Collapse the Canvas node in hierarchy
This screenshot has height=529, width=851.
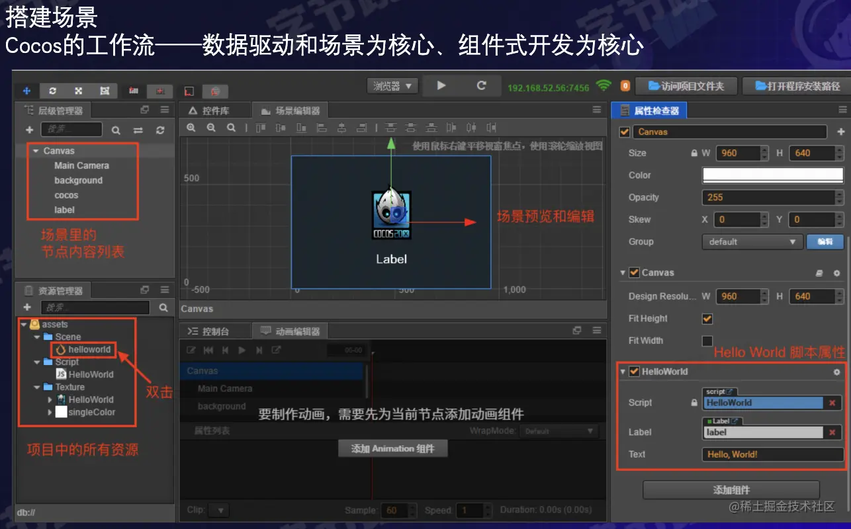34,150
